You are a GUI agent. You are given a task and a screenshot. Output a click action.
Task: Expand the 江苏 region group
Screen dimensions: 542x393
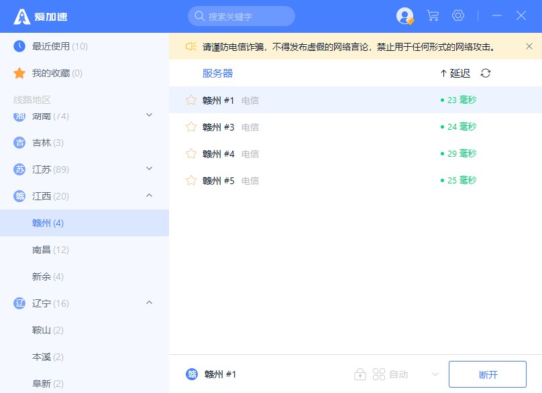(x=150, y=169)
